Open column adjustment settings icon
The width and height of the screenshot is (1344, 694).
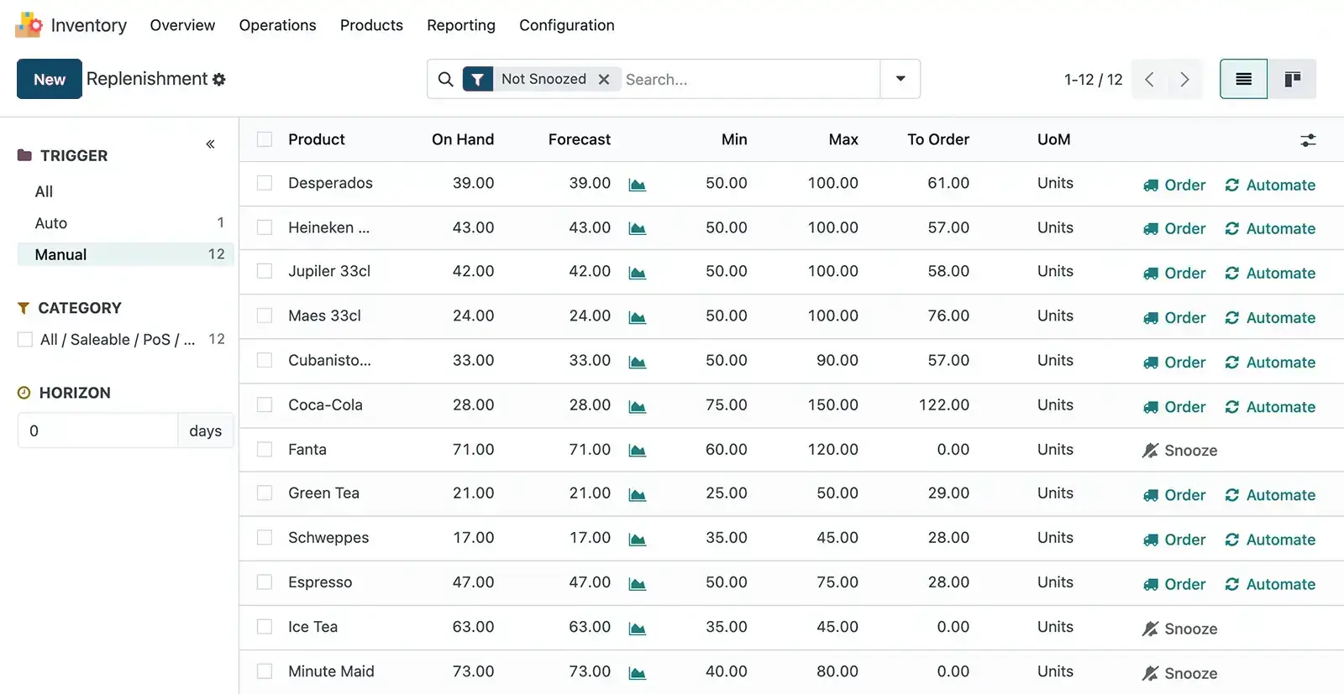(1308, 140)
